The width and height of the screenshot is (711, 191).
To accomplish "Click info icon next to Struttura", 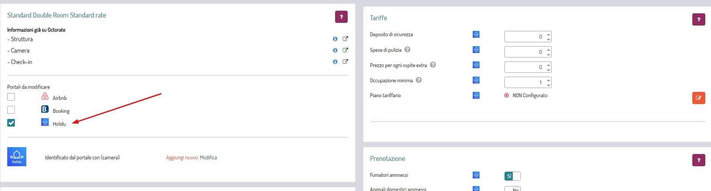I will point(335,39).
